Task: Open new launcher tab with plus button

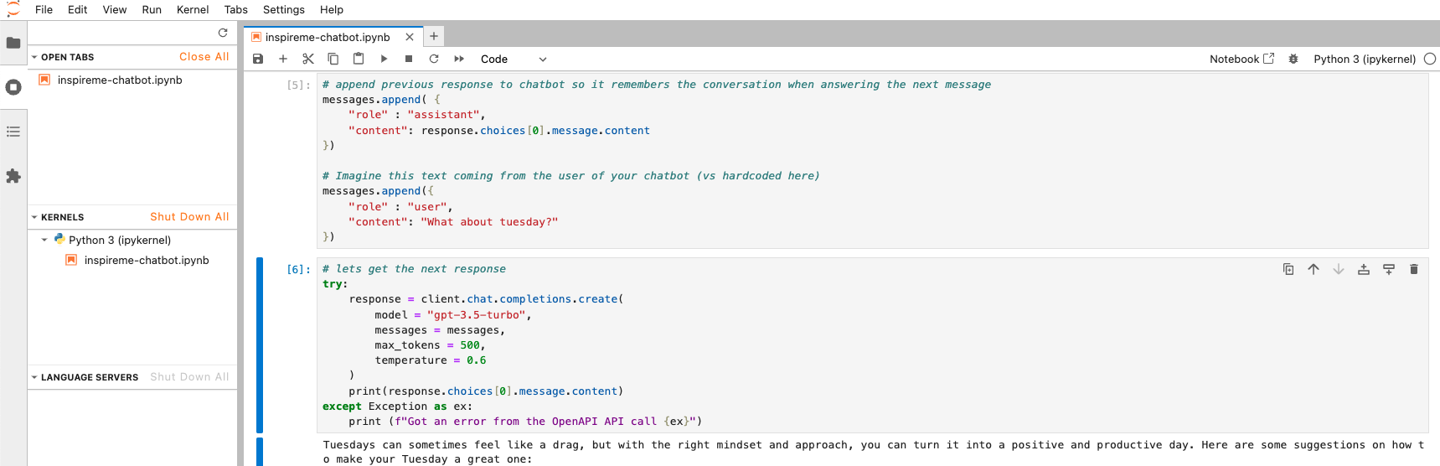Action: (434, 36)
